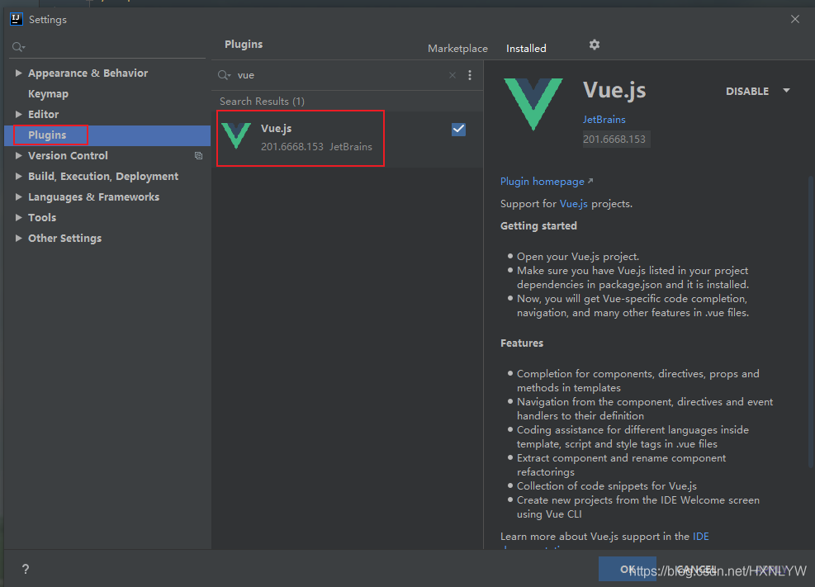
Task: Click the Plugins panel heading
Action: [x=244, y=44]
